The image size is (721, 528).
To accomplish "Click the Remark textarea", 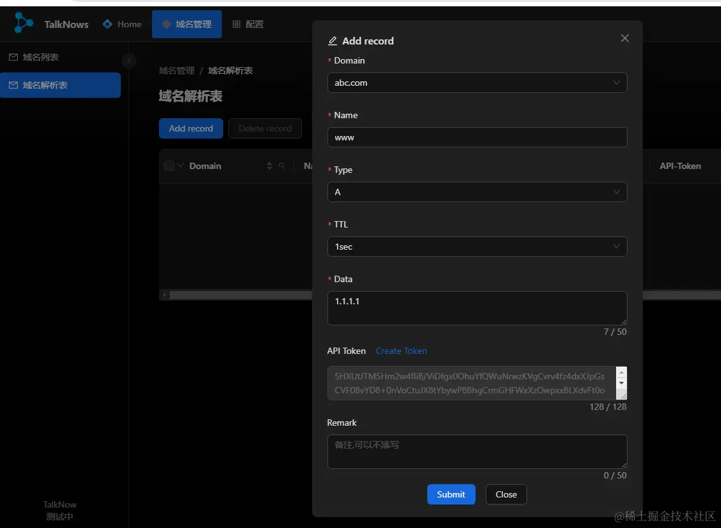I will point(477,452).
